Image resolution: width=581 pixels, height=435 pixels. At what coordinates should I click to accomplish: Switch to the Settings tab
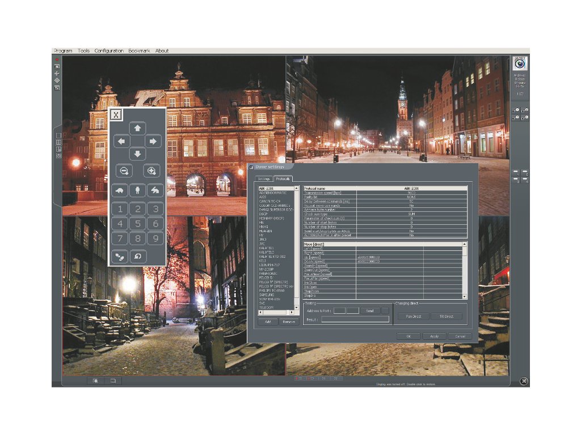tap(264, 178)
